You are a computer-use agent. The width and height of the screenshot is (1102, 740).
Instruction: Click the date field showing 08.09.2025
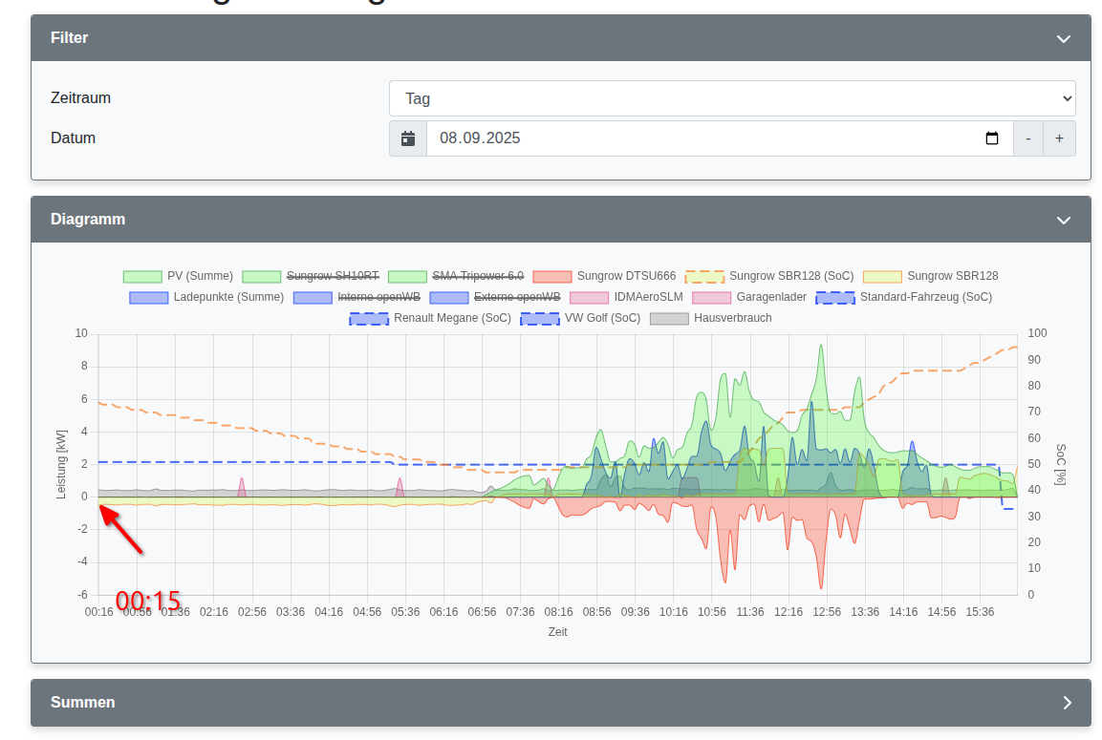click(x=720, y=138)
